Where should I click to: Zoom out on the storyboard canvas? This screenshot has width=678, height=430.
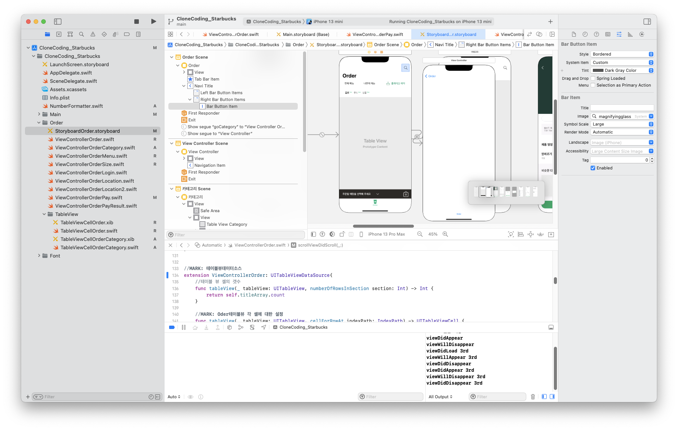(x=420, y=234)
